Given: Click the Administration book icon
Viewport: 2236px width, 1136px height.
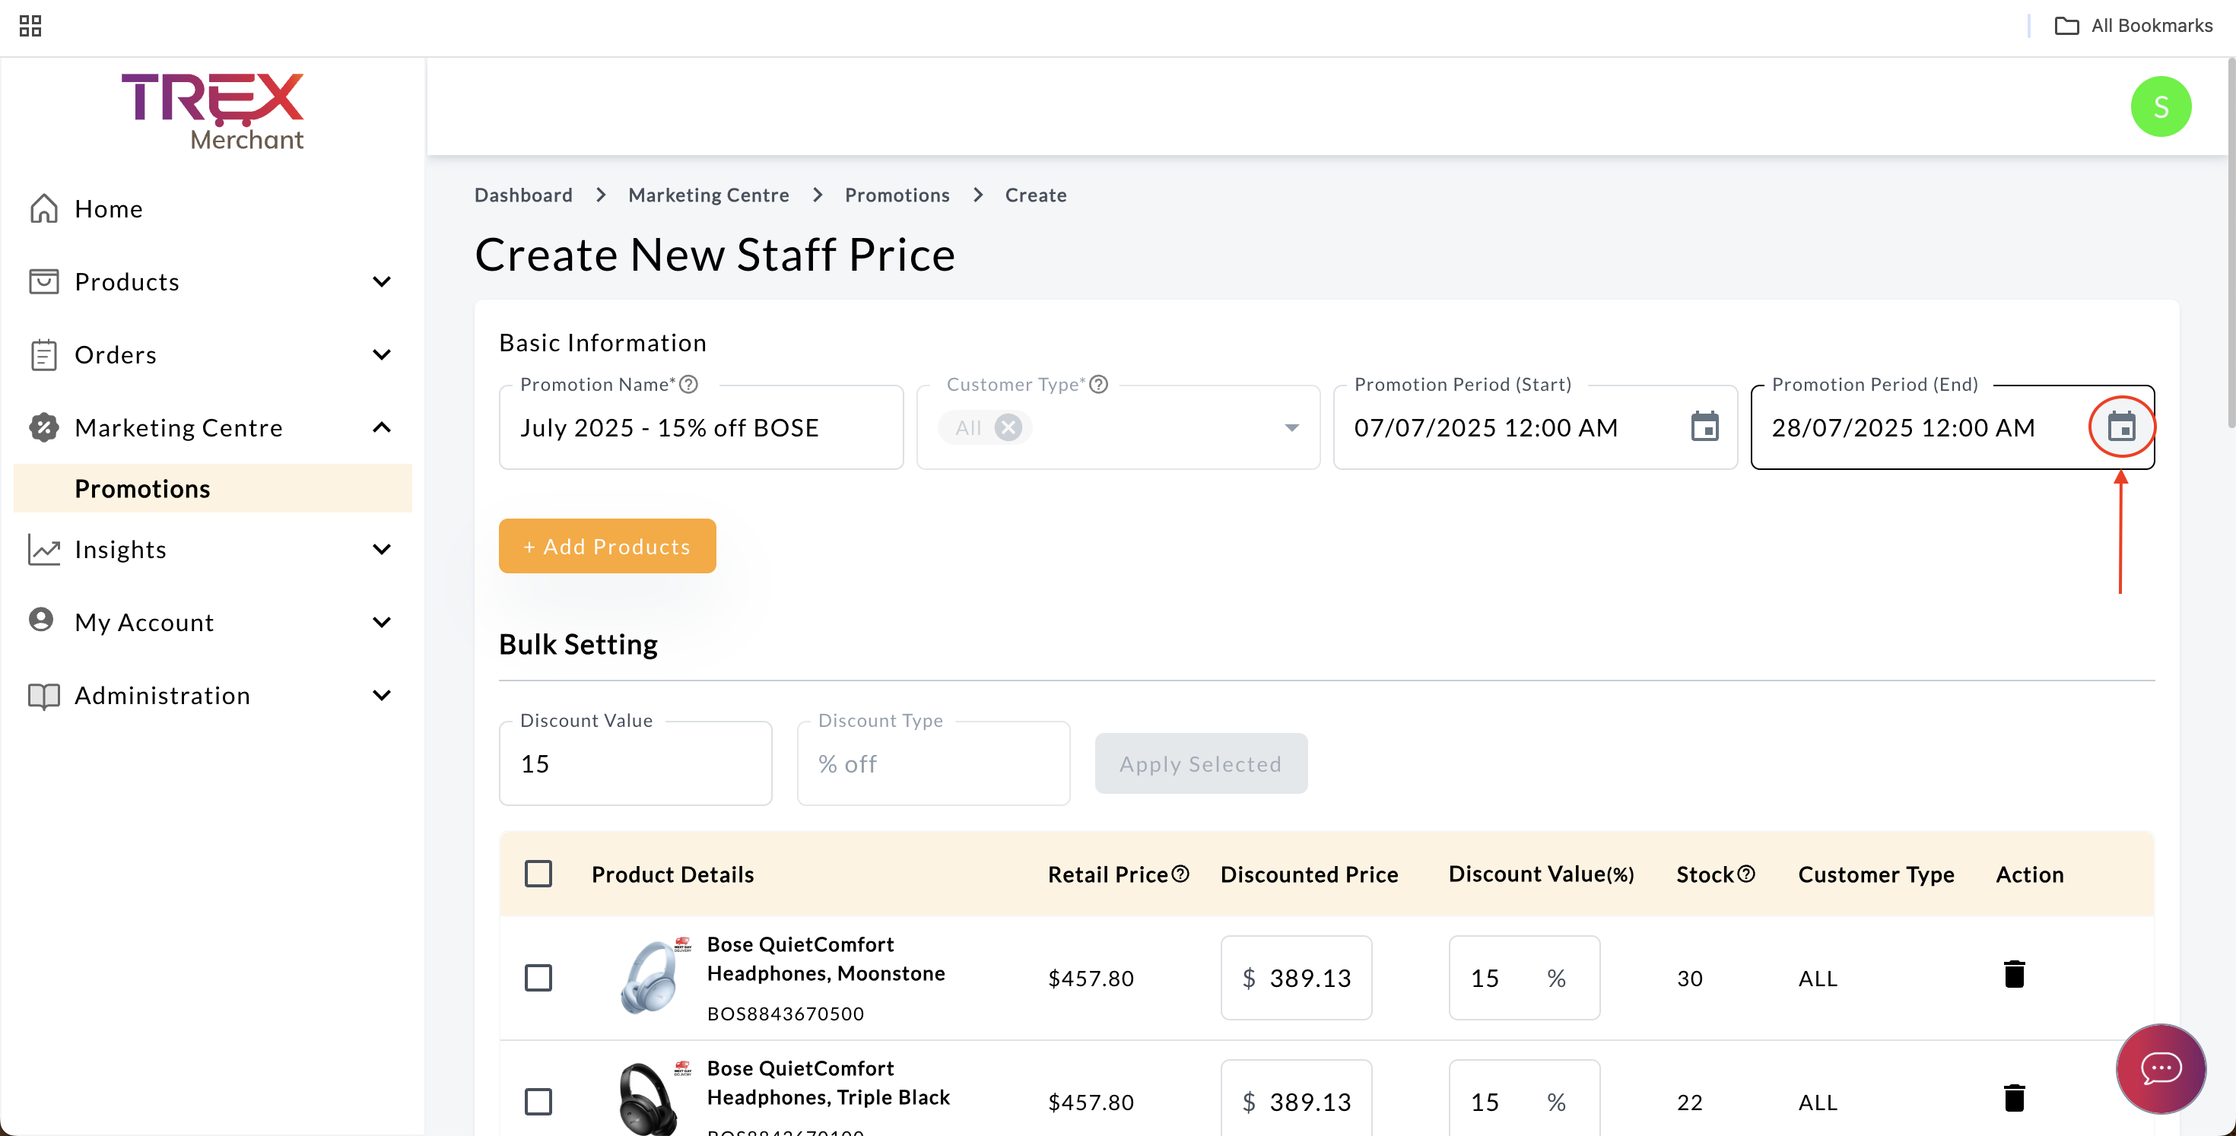Looking at the screenshot, I should pyautogui.click(x=43, y=695).
